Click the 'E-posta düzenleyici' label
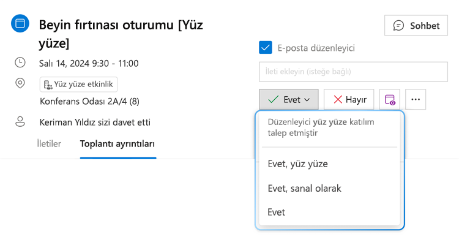Image resolution: width=459 pixels, height=237 pixels. (316, 48)
